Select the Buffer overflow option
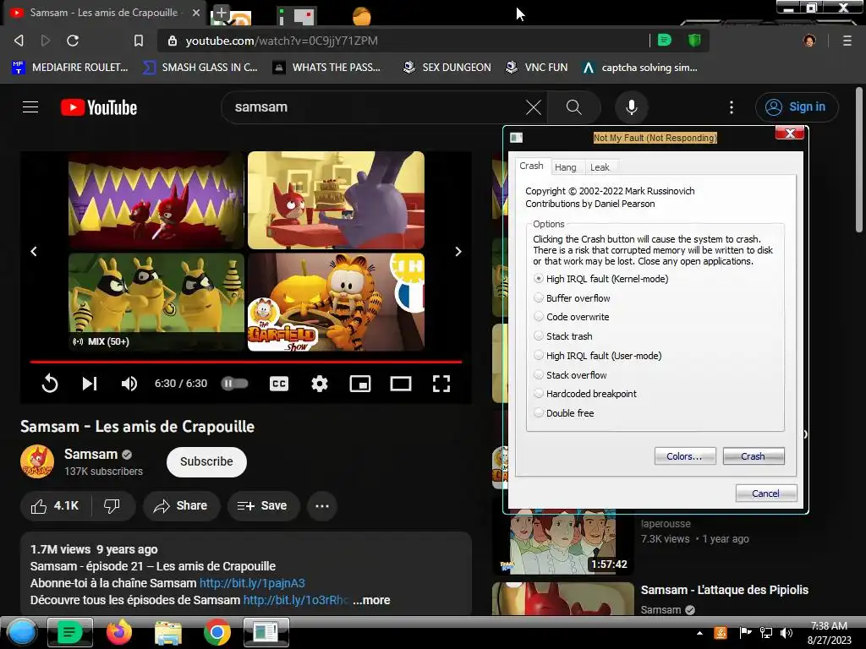 pos(573,298)
